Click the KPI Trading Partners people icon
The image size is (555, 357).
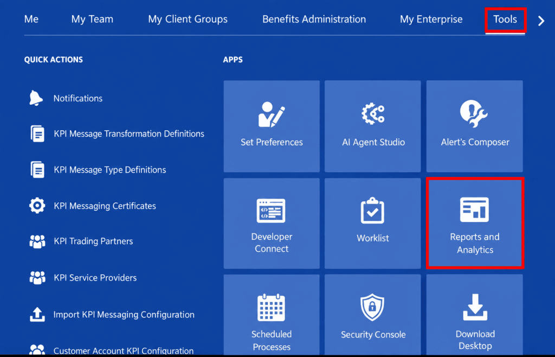point(37,241)
